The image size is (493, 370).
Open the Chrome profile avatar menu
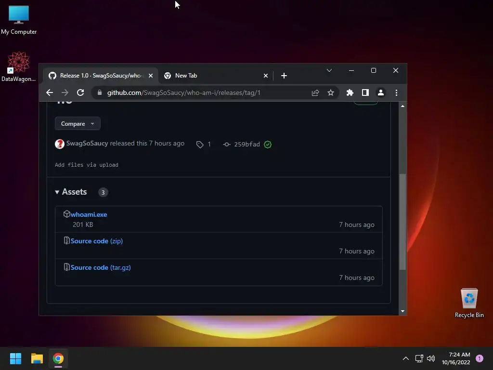(x=381, y=92)
